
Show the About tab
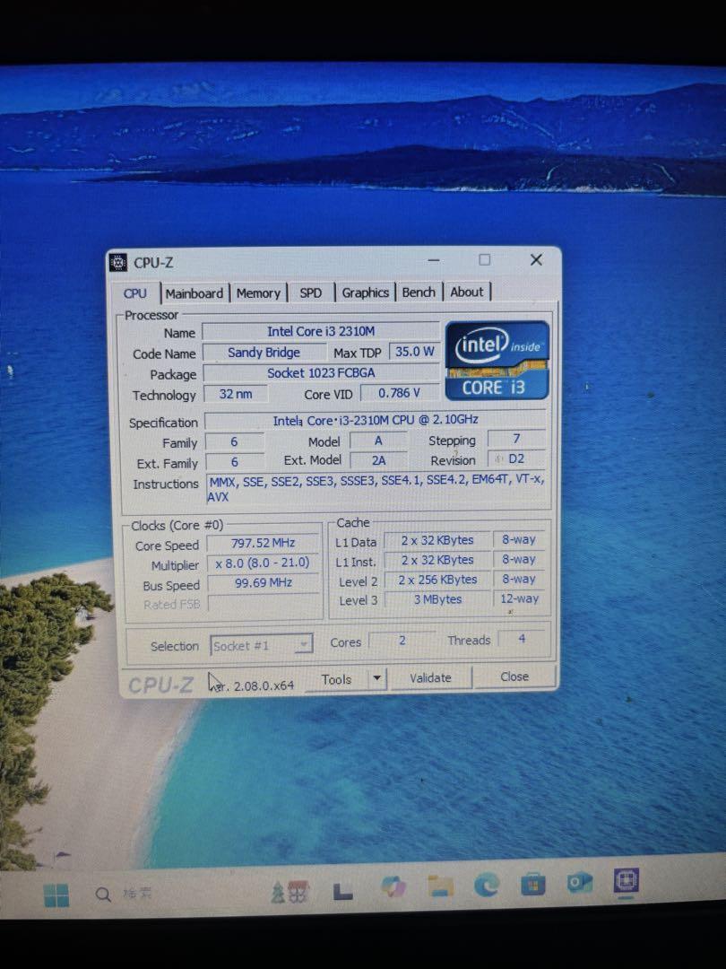(x=467, y=291)
